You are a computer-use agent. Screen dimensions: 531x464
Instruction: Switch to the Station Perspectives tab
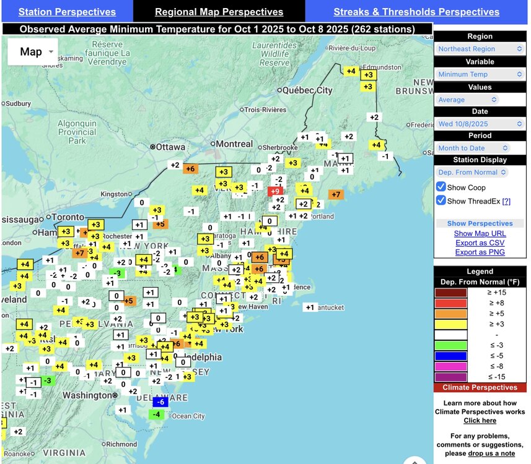pos(67,12)
